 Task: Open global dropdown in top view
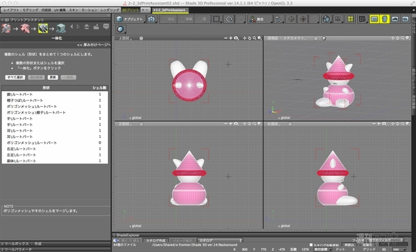click(x=135, y=118)
